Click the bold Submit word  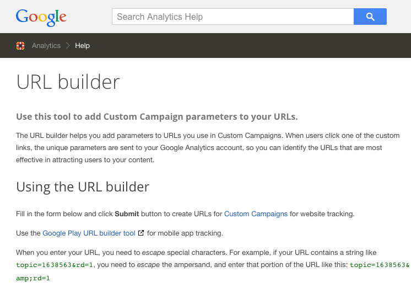pos(127,214)
